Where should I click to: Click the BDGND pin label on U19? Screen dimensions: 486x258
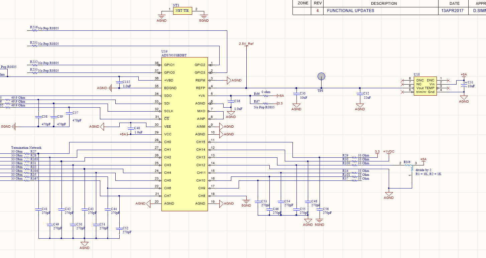tap(170, 88)
